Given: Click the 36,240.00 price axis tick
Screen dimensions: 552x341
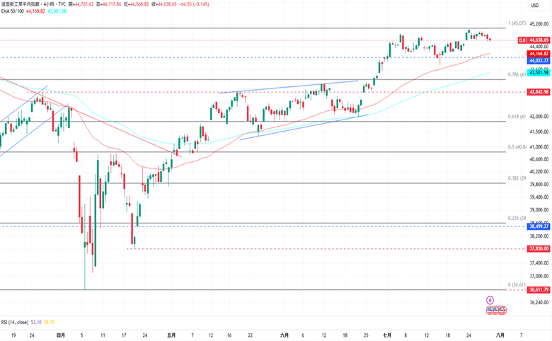Looking at the screenshot, I should (x=539, y=302).
